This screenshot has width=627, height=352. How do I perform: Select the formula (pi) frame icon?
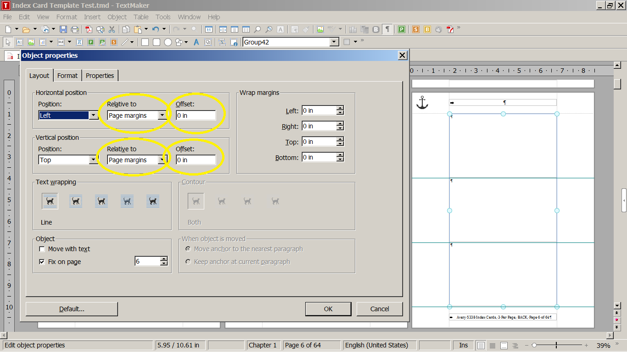(x=79, y=42)
